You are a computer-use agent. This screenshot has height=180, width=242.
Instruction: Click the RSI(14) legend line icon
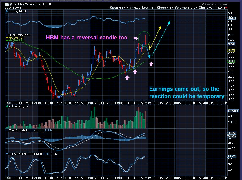[7, 11]
